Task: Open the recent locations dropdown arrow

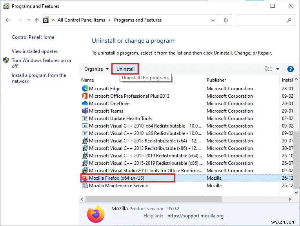Action: (29, 20)
